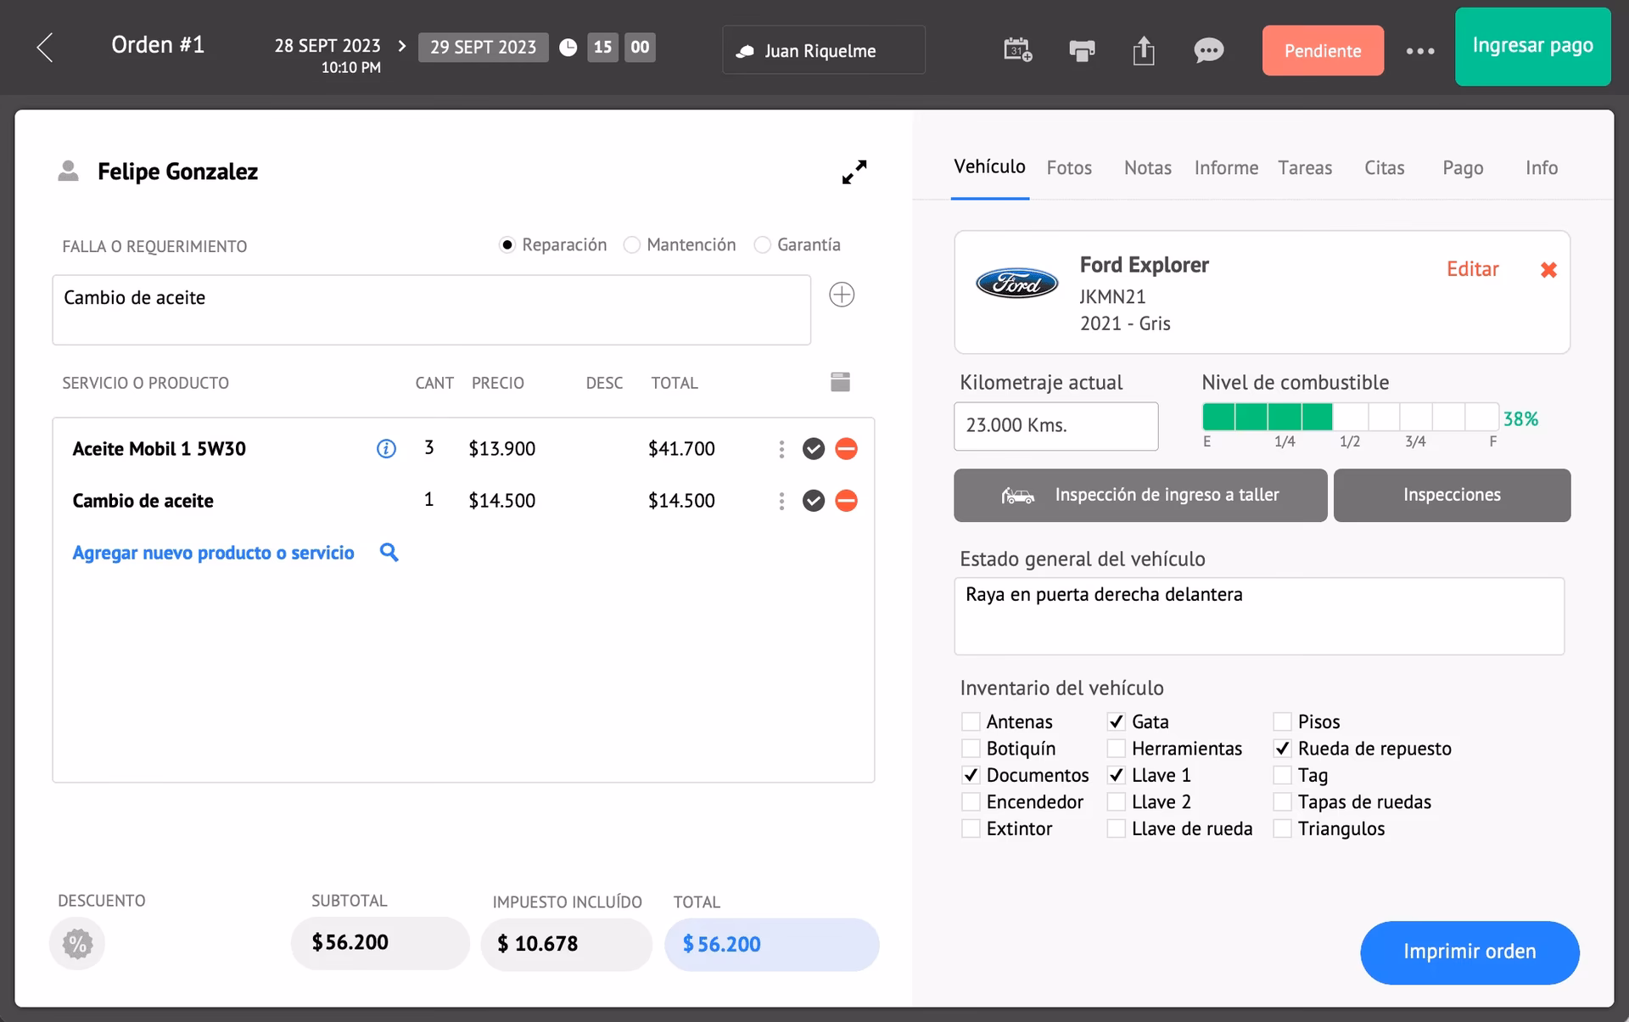Check the Antenas inventory checkbox
Viewport: 1629px width, 1022px height.
[971, 722]
